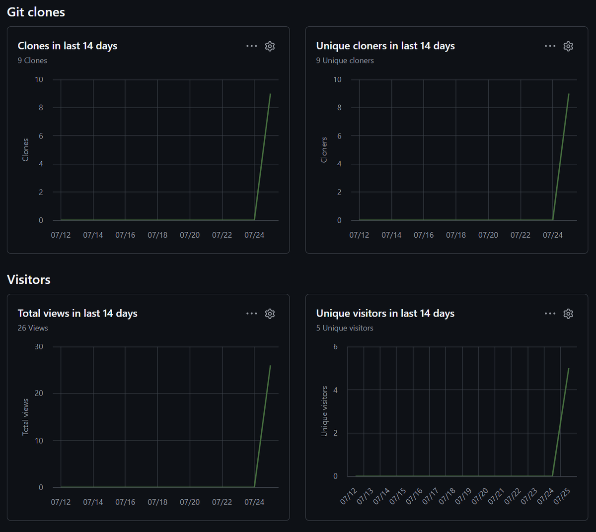
Task: Click the 07/14 date label on Clones chart
Action: coord(93,235)
